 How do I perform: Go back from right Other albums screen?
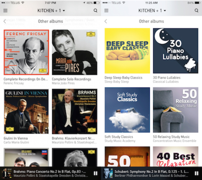tap(106, 21)
